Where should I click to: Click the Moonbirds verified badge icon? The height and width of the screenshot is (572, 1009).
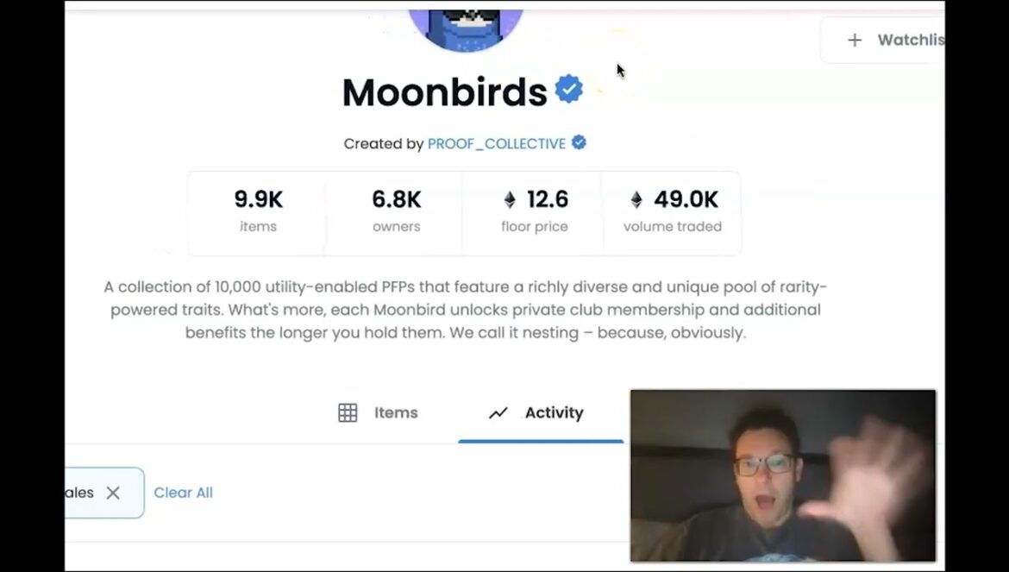[x=569, y=90]
